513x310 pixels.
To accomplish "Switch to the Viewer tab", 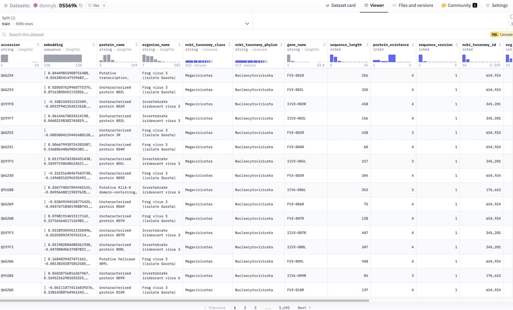I will click(374, 6).
